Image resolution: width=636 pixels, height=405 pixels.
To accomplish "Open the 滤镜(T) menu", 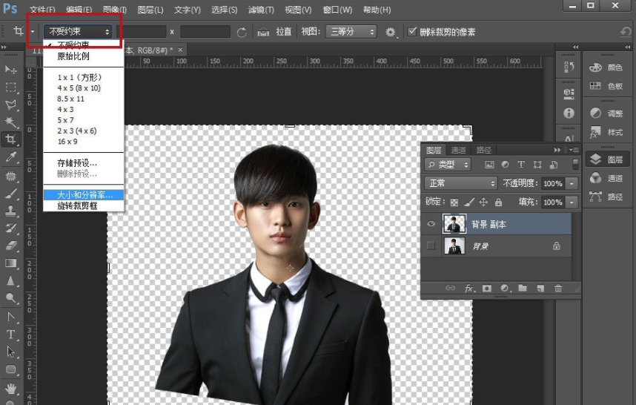I will click(x=261, y=10).
